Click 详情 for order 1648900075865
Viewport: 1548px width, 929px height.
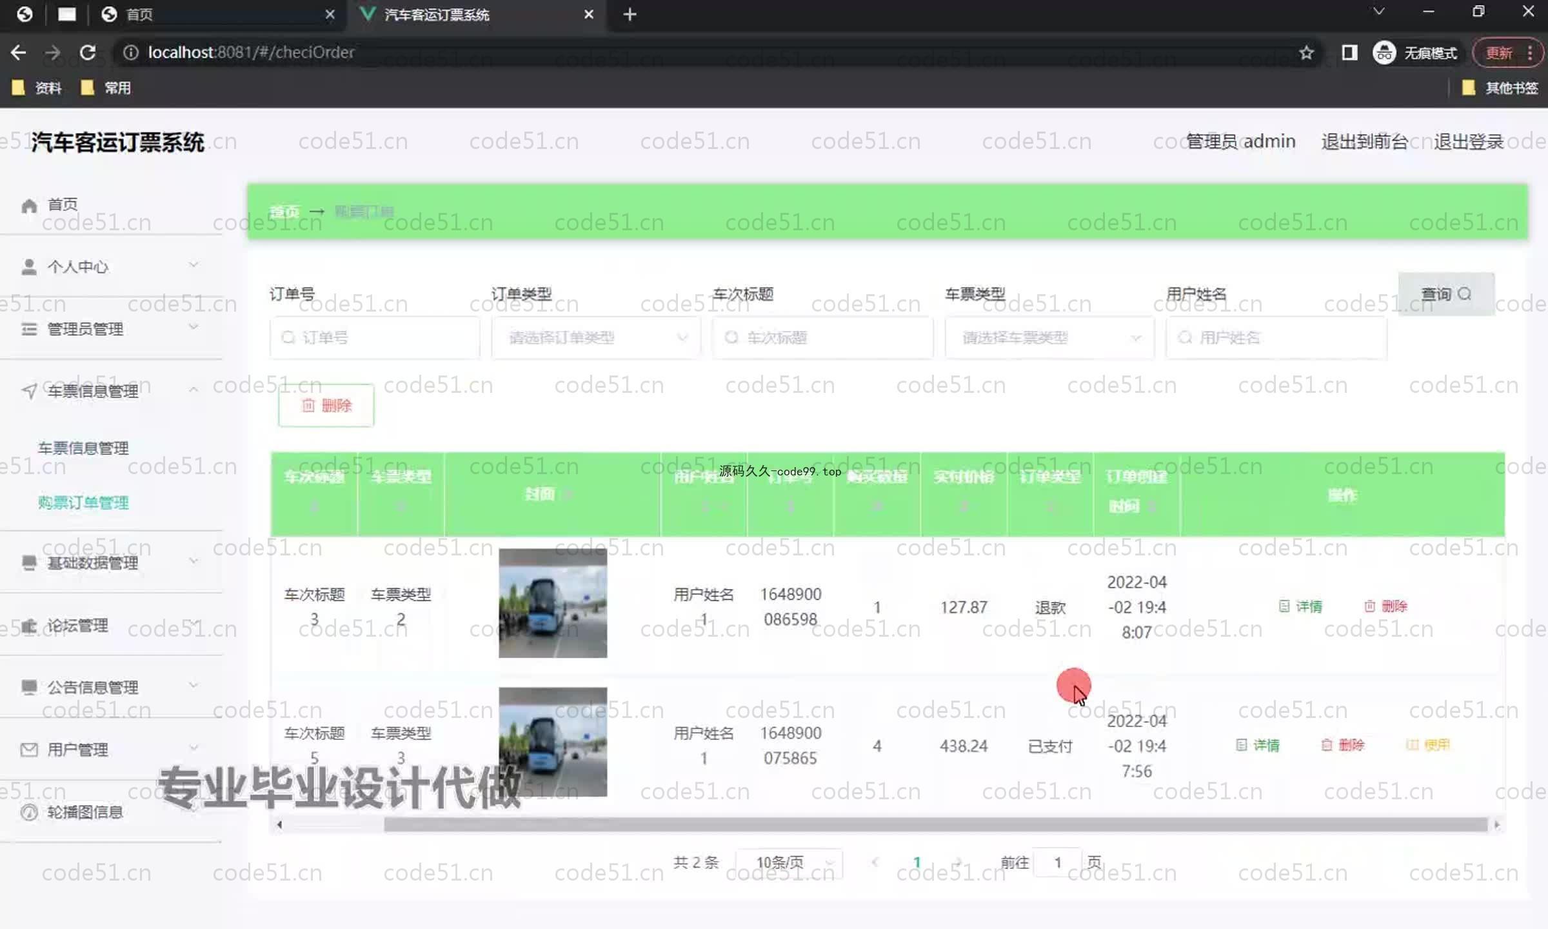pos(1258,745)
